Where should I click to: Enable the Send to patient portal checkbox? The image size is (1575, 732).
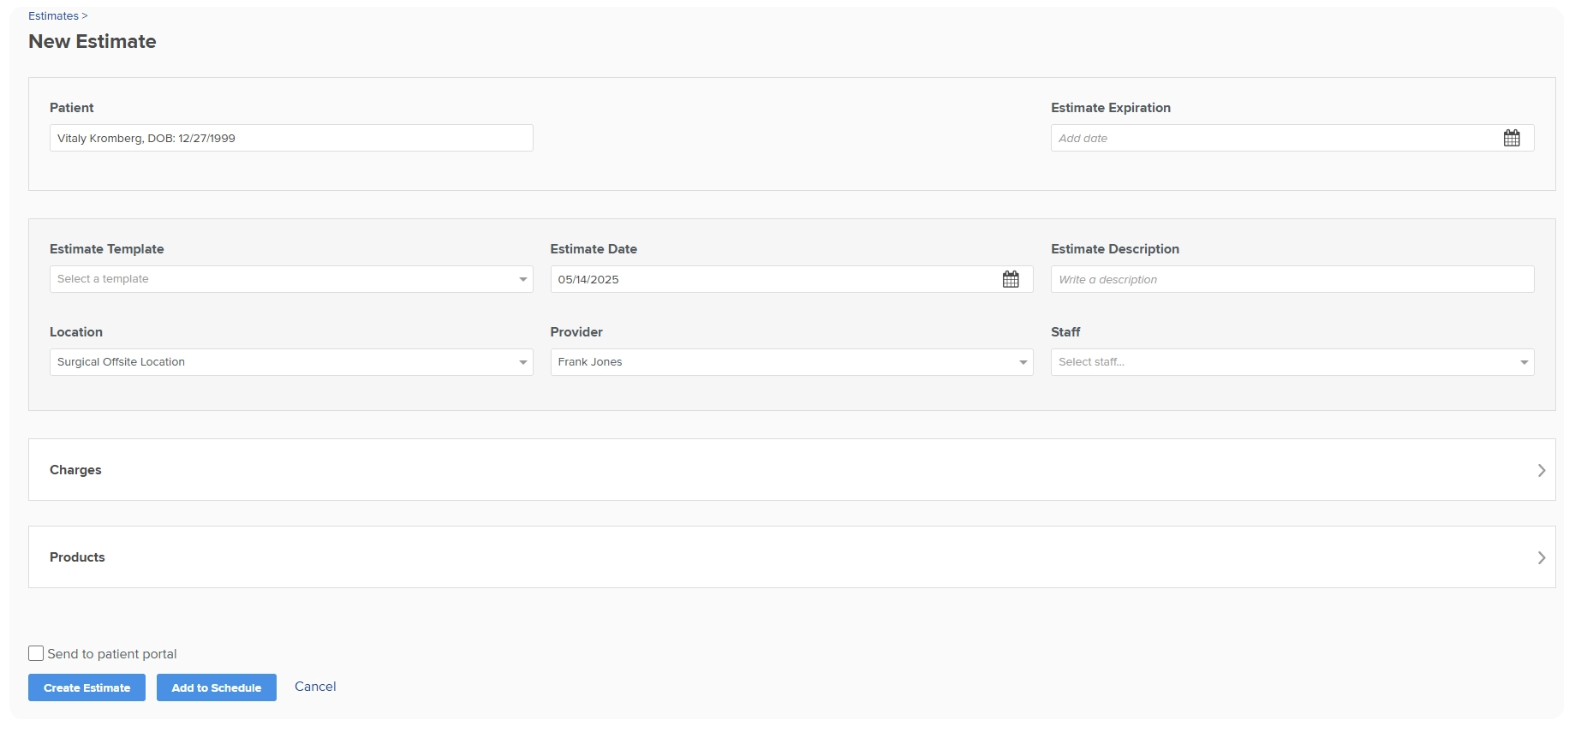36,653
